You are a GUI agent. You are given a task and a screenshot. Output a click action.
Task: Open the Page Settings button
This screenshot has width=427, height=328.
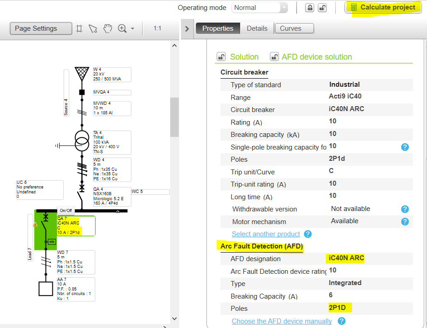point(41,28)
